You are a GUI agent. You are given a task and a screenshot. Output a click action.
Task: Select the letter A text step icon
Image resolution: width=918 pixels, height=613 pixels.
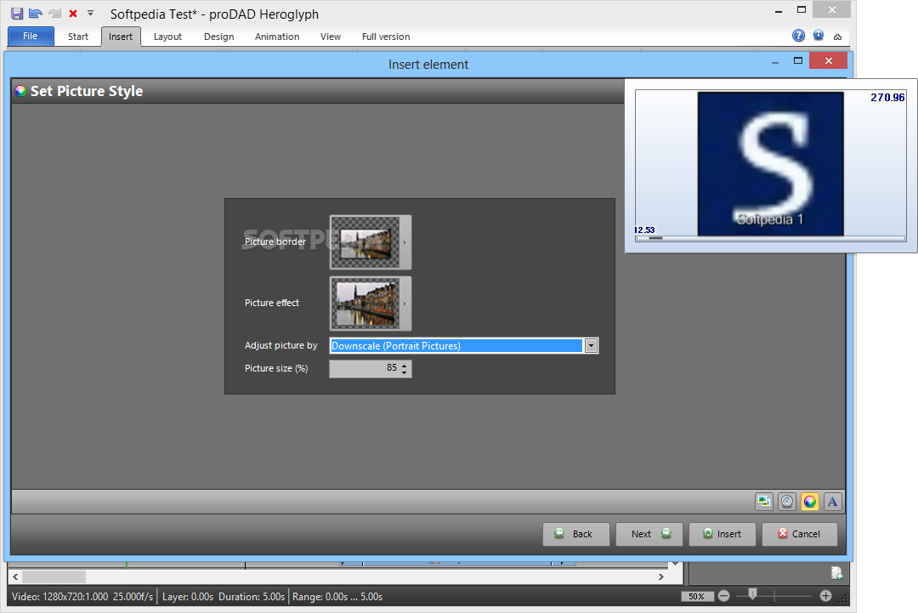832,501
